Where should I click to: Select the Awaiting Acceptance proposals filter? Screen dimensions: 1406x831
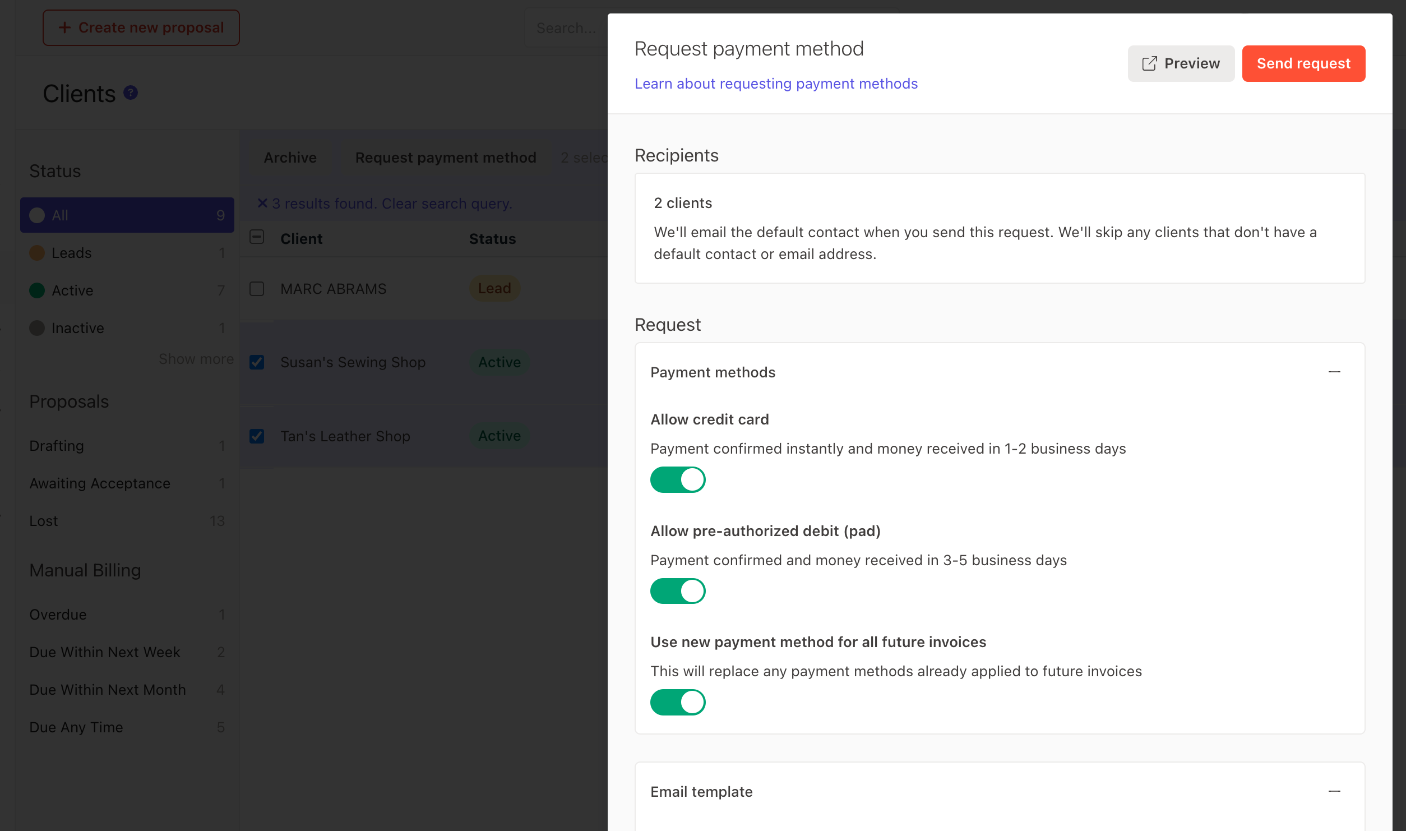[x=100, y=483]
